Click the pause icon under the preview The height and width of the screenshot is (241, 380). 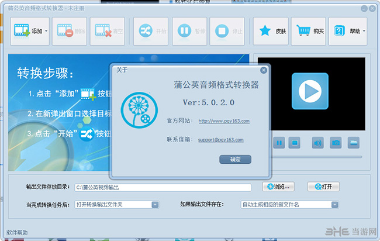click(279, 143)
